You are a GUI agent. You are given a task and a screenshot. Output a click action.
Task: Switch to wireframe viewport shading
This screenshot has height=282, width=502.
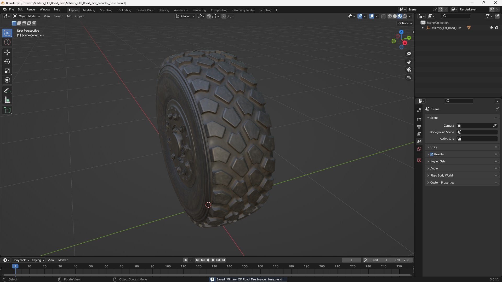[390, 16]
